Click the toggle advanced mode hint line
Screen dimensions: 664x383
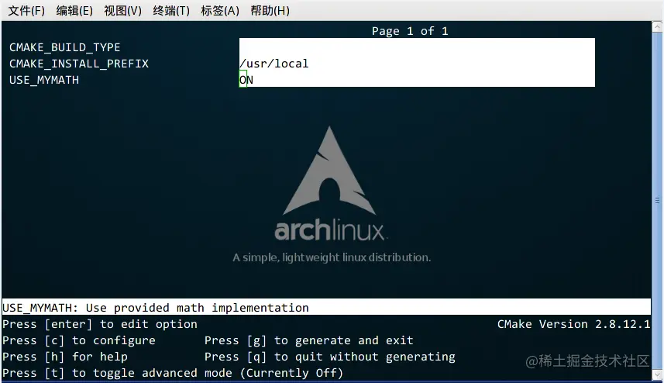pyautogui.click(x=173, y=373)
